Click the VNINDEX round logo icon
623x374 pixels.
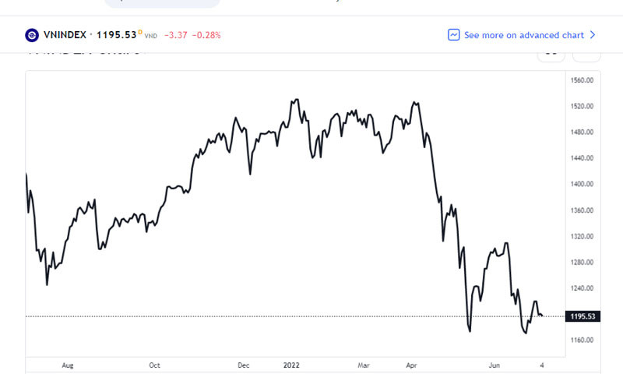[x=32, y=35]
